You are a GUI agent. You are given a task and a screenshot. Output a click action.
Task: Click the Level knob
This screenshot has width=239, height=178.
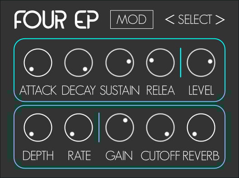point(201,63)
